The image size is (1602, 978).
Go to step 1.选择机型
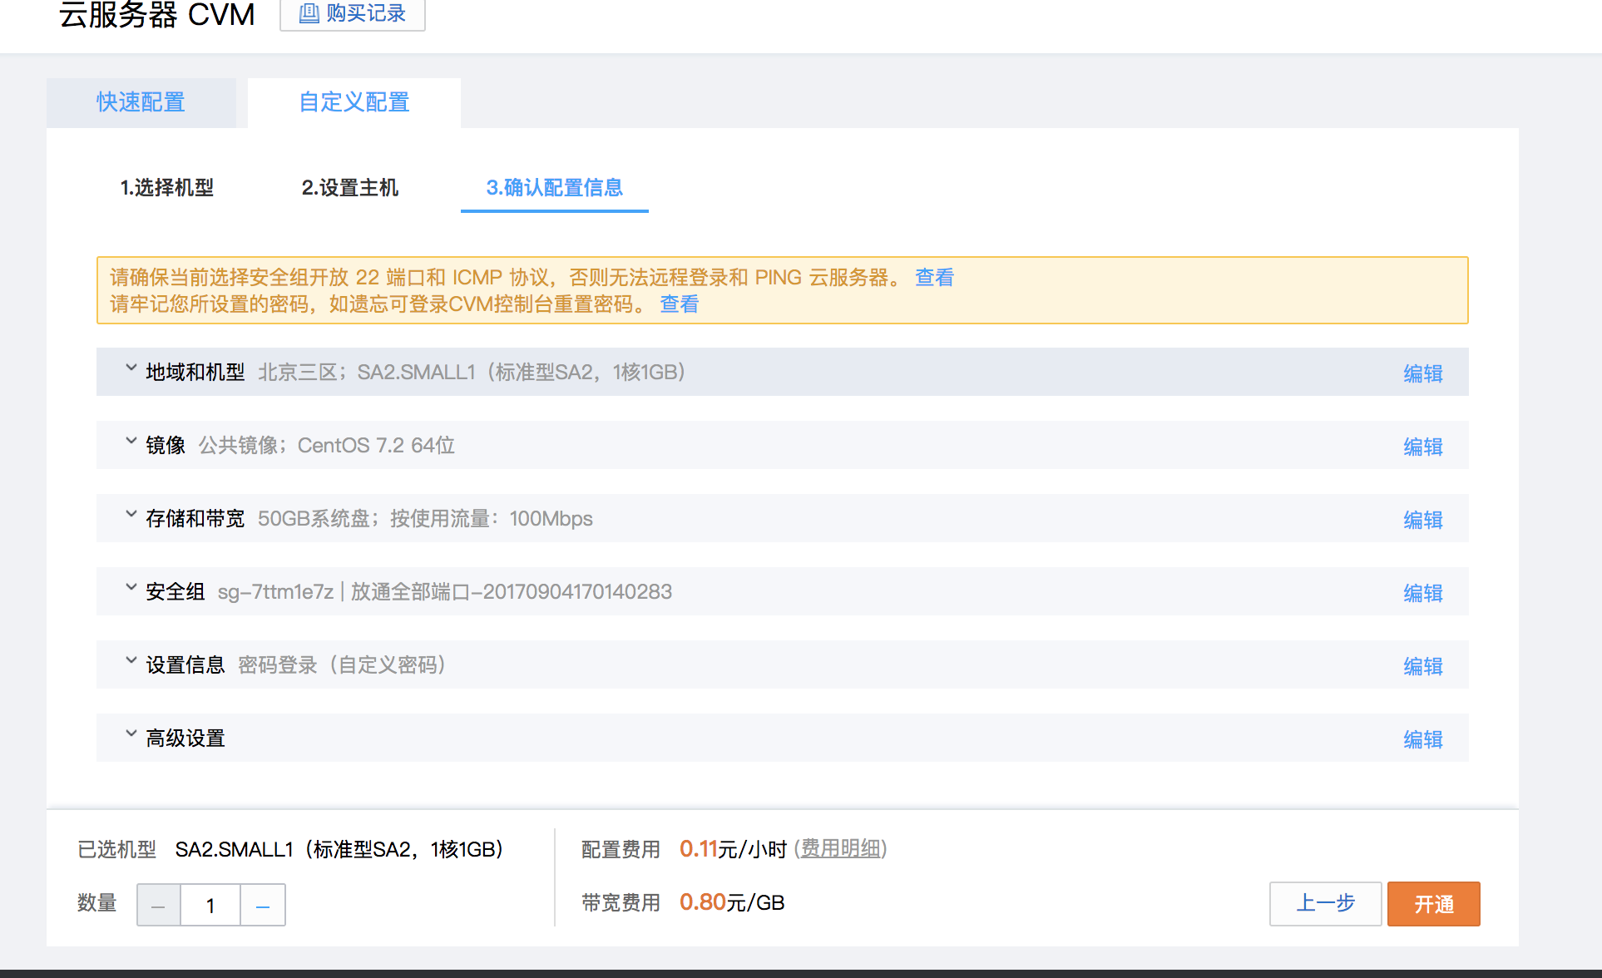(167, 188)
